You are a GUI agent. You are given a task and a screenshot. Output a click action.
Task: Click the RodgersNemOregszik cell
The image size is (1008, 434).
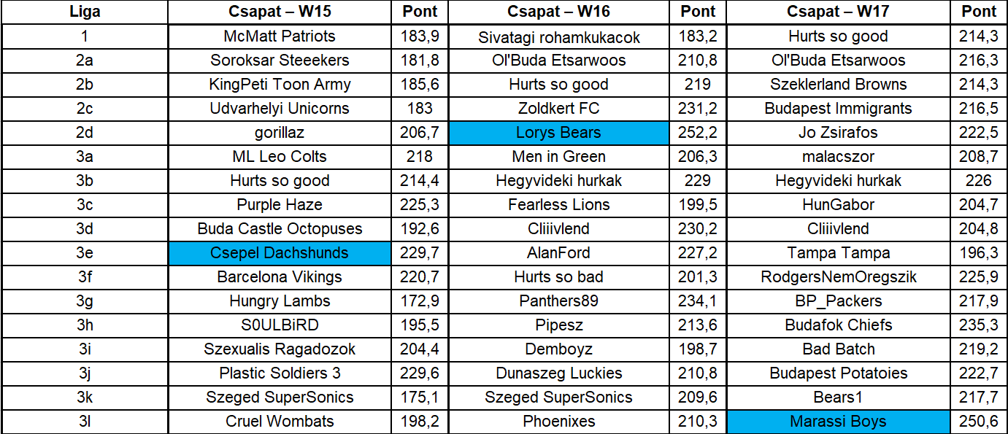[x=838, y=277]
